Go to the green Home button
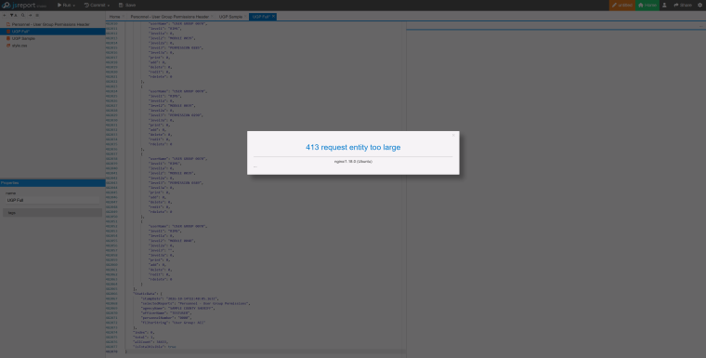The height and width of the screenshot is (358, 706). pyautogui.click(x=647, y=5)
